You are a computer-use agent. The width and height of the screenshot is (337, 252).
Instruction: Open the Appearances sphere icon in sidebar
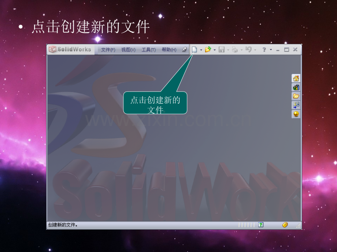coord(296,114)
